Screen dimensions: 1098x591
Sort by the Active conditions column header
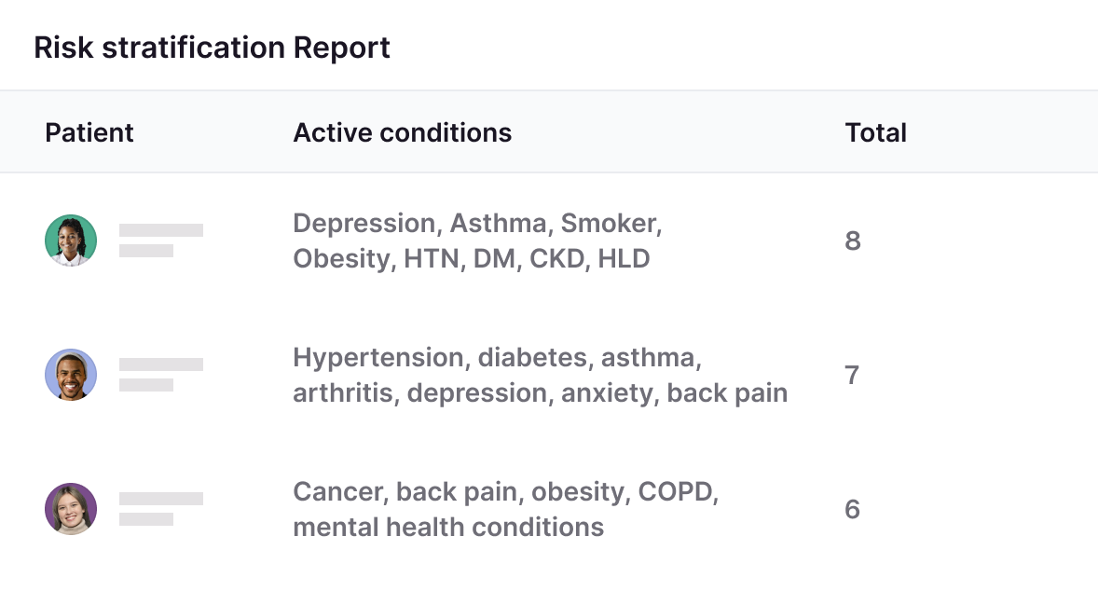coord(403,132)
